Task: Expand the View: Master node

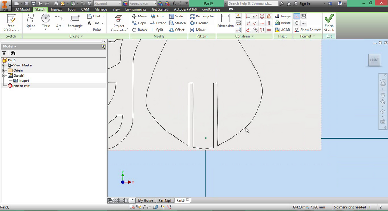Action: point(4,65)
